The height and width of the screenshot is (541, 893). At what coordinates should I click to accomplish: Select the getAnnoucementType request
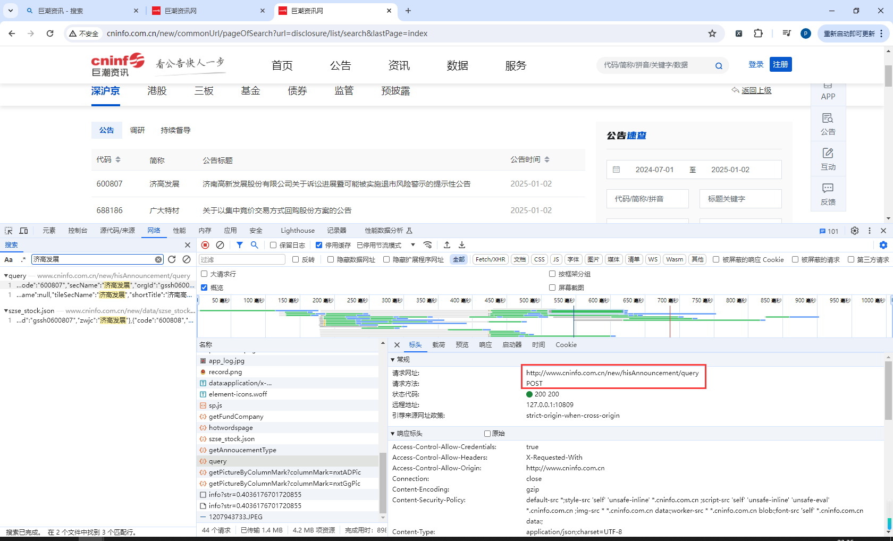[x=242, y=450]
